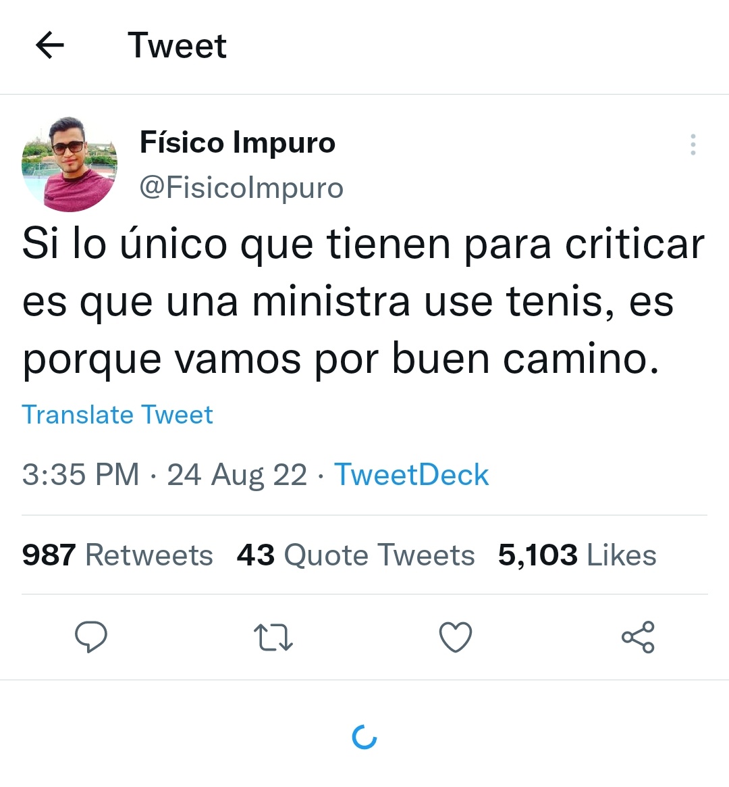The width and height of the screenshot is (729, 787).
Task: Click the Tweet header title
Action: pyautogui.click(x=177, y=46)
